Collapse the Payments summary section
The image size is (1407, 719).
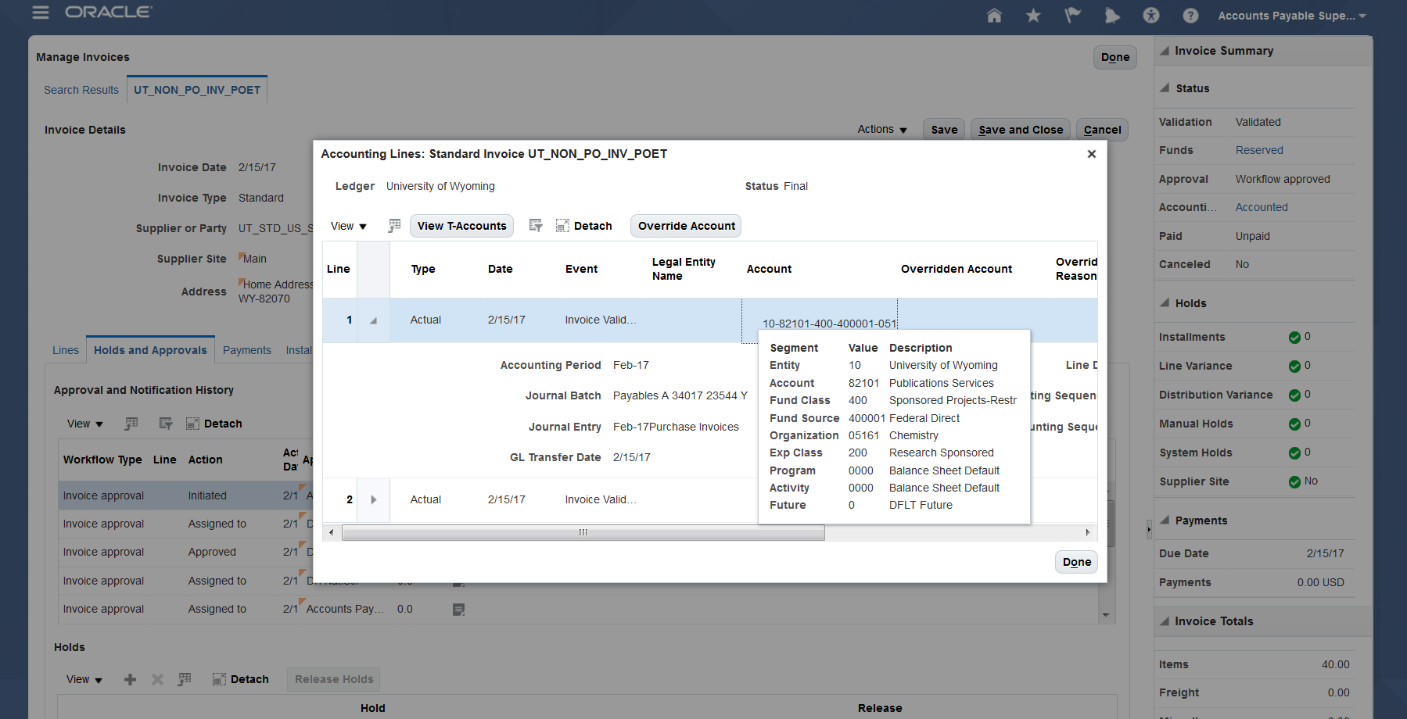coord(1165,520)
